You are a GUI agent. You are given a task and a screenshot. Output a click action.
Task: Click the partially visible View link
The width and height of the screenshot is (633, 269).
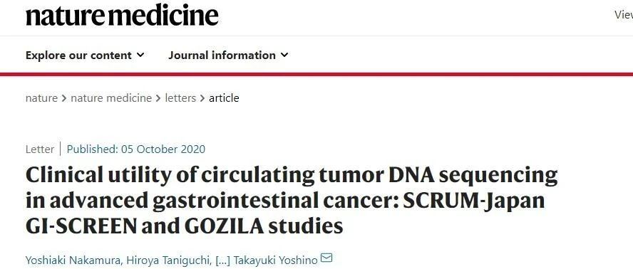coord(624,16)
